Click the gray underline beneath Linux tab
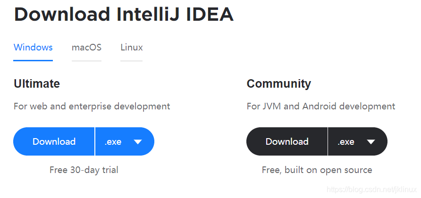The image size is (421, 198). (x=132, y=61)
